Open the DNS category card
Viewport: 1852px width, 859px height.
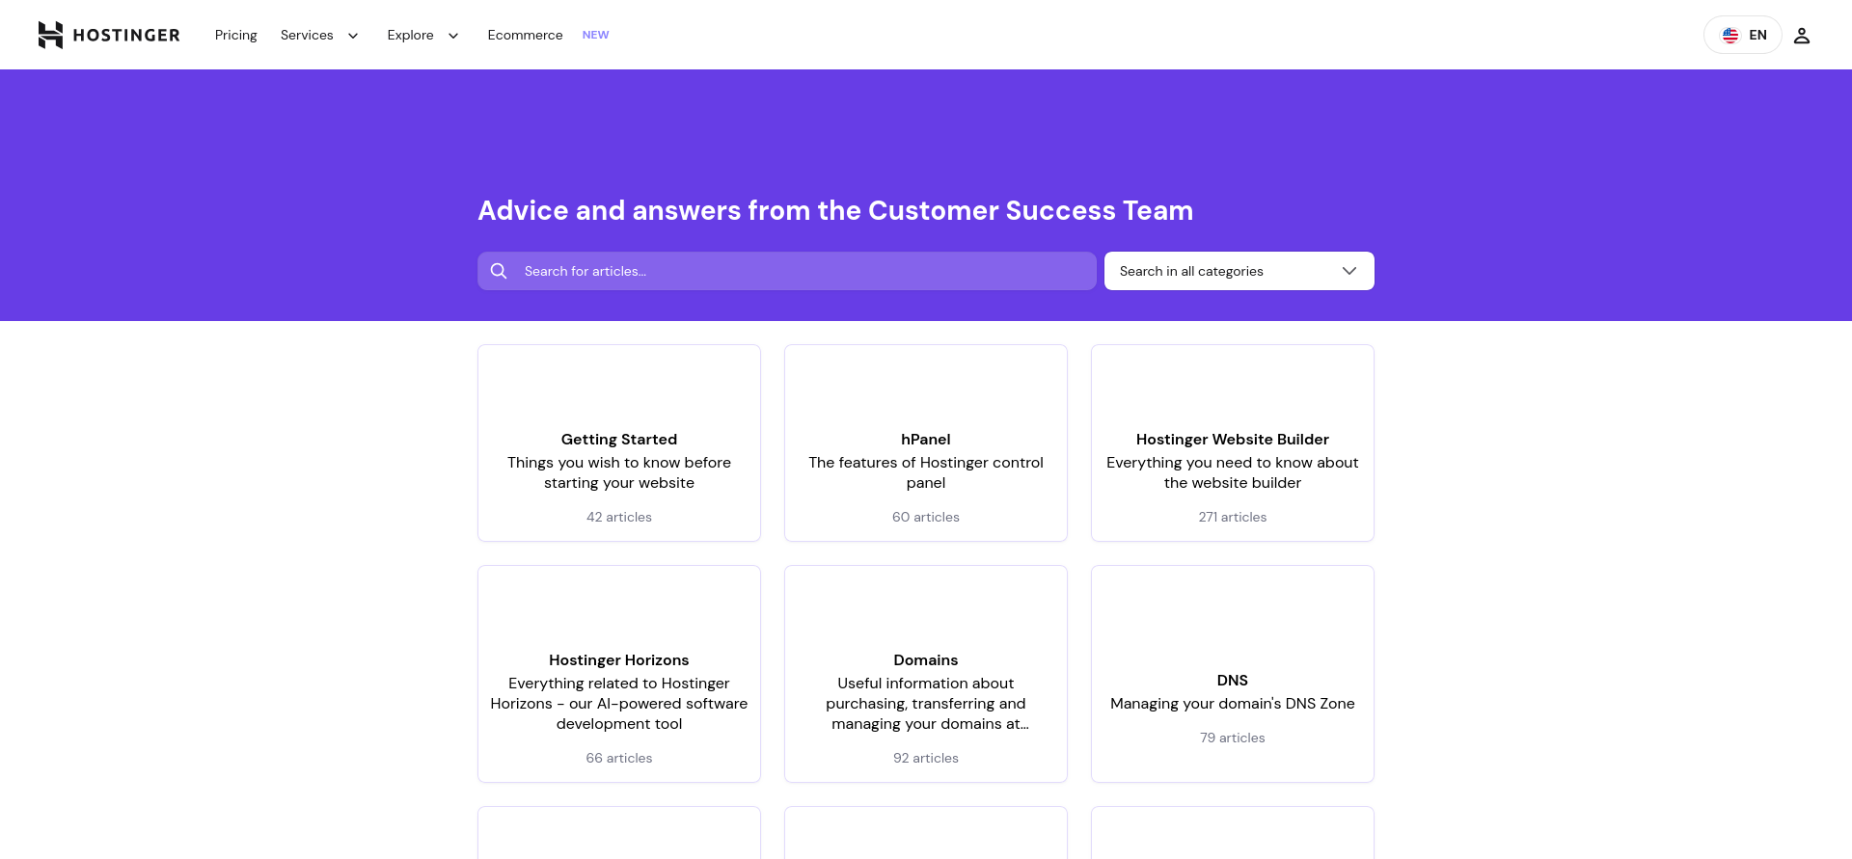(1233, 674)
